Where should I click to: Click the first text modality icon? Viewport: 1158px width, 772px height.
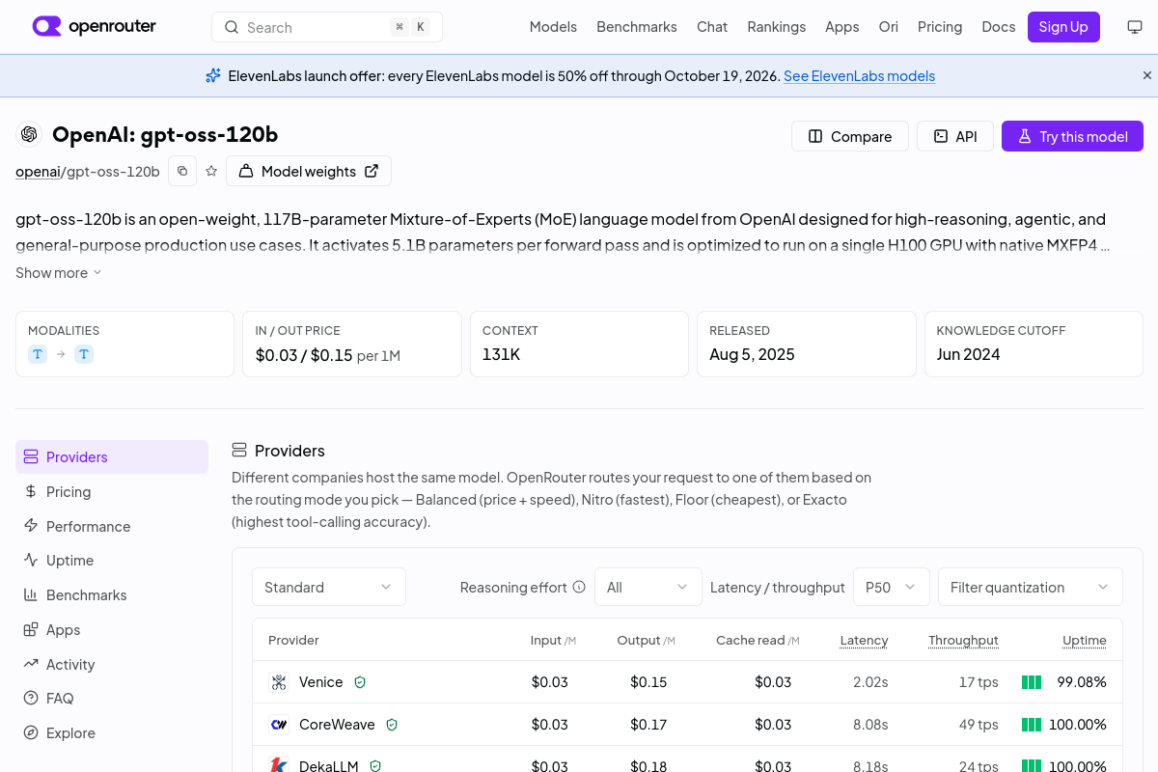click(x=38, y=354)
